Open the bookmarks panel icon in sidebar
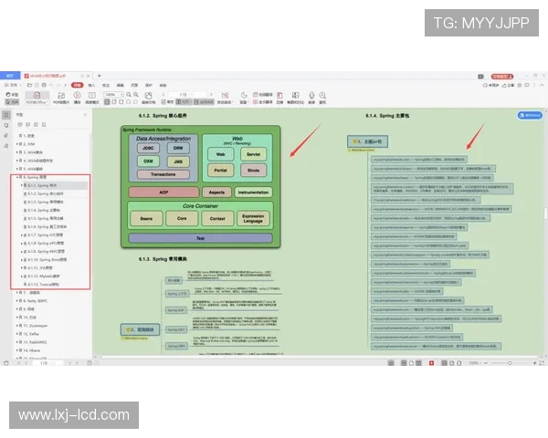548x438 pixels. click(x=6, y=115)
